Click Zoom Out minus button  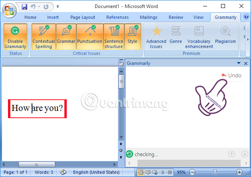[192, 172]
